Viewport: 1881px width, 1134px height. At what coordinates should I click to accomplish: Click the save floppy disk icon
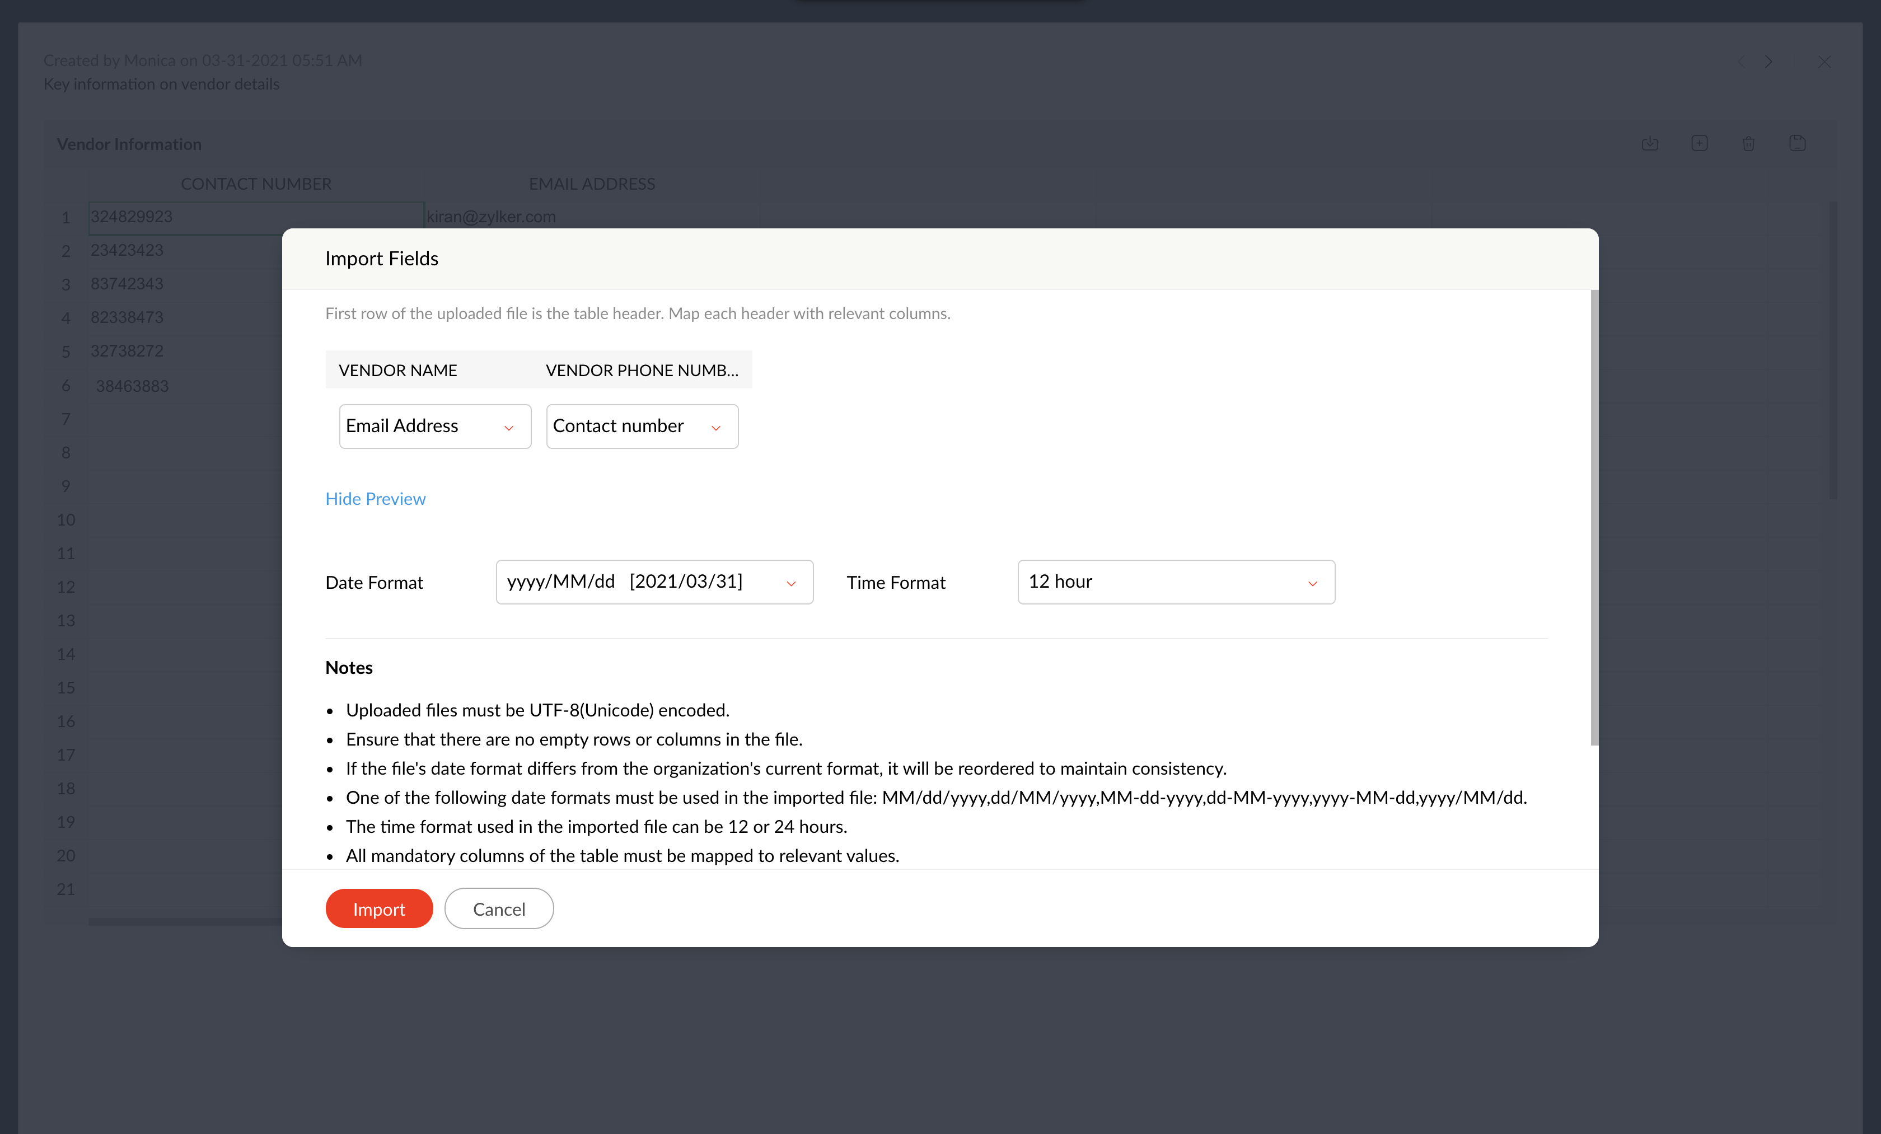(x=1797, y=143)
